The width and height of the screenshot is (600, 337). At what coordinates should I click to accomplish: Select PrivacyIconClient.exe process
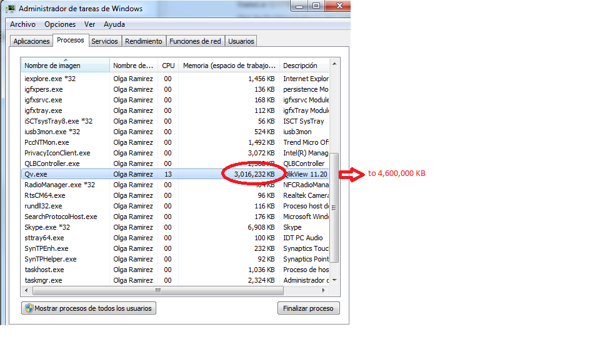pos(175,154)
